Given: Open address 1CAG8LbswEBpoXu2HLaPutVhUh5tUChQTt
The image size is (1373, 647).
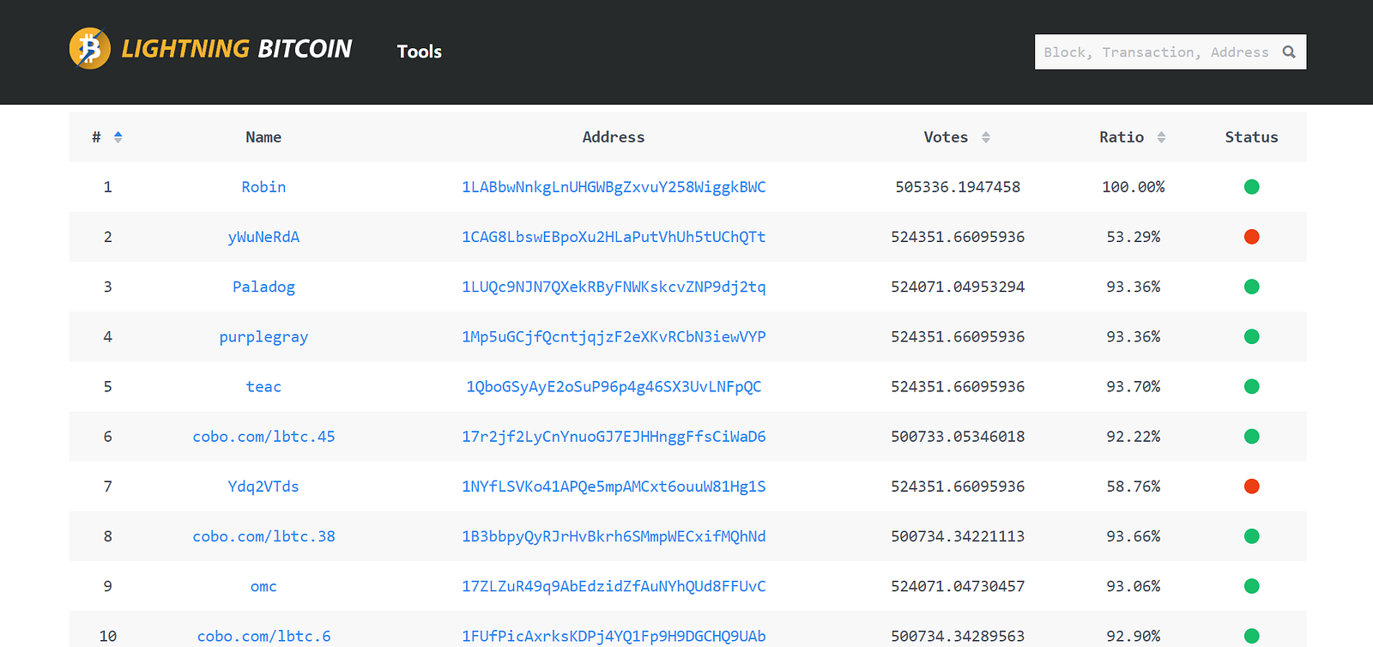Looking at the screenshot, I should coord(614,237).
